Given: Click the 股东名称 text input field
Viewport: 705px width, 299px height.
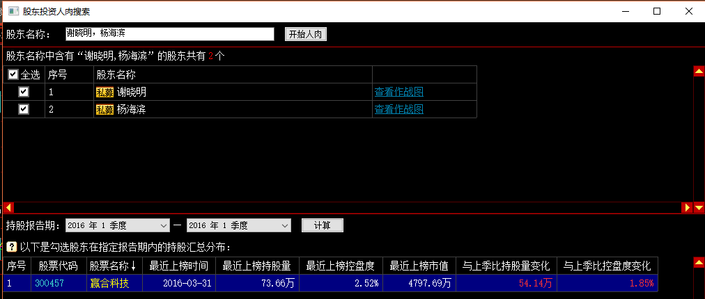Looking at the screenshot, I should pyautogui.click(x=169, y=33).
